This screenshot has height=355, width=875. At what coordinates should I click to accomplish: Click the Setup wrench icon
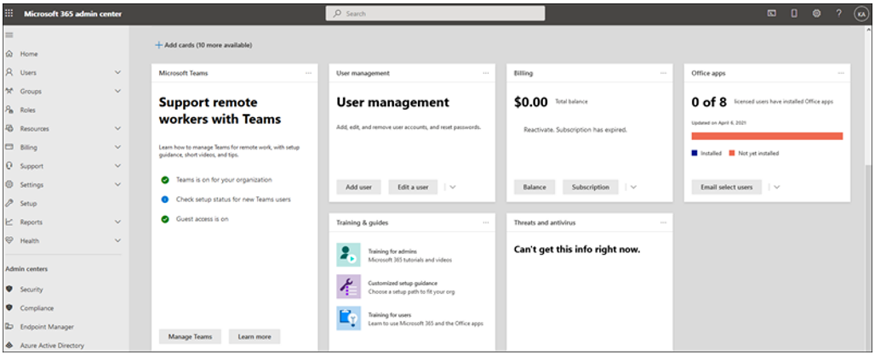[x=9, y=203]
